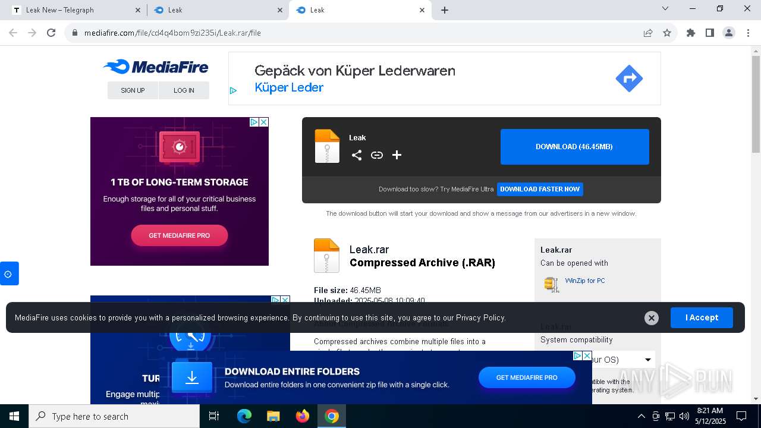The image size is (761, 428).
Task: Go back to previous page
Action: pos(13,33)
